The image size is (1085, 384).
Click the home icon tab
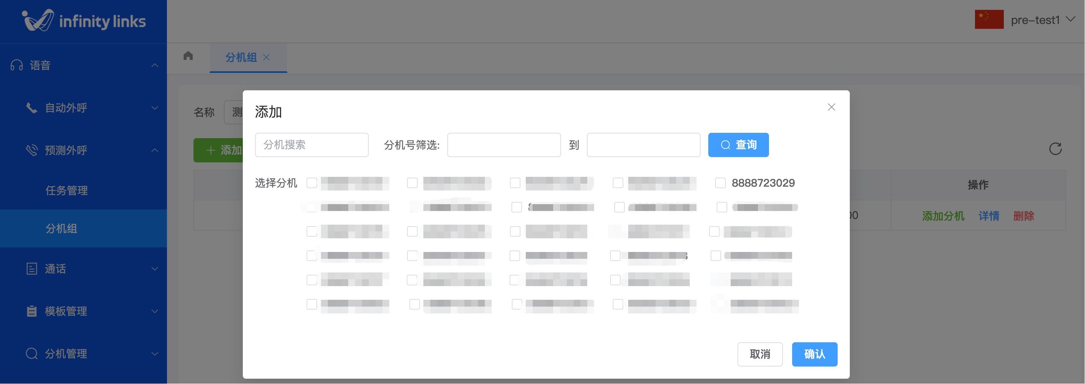[188, 56]
